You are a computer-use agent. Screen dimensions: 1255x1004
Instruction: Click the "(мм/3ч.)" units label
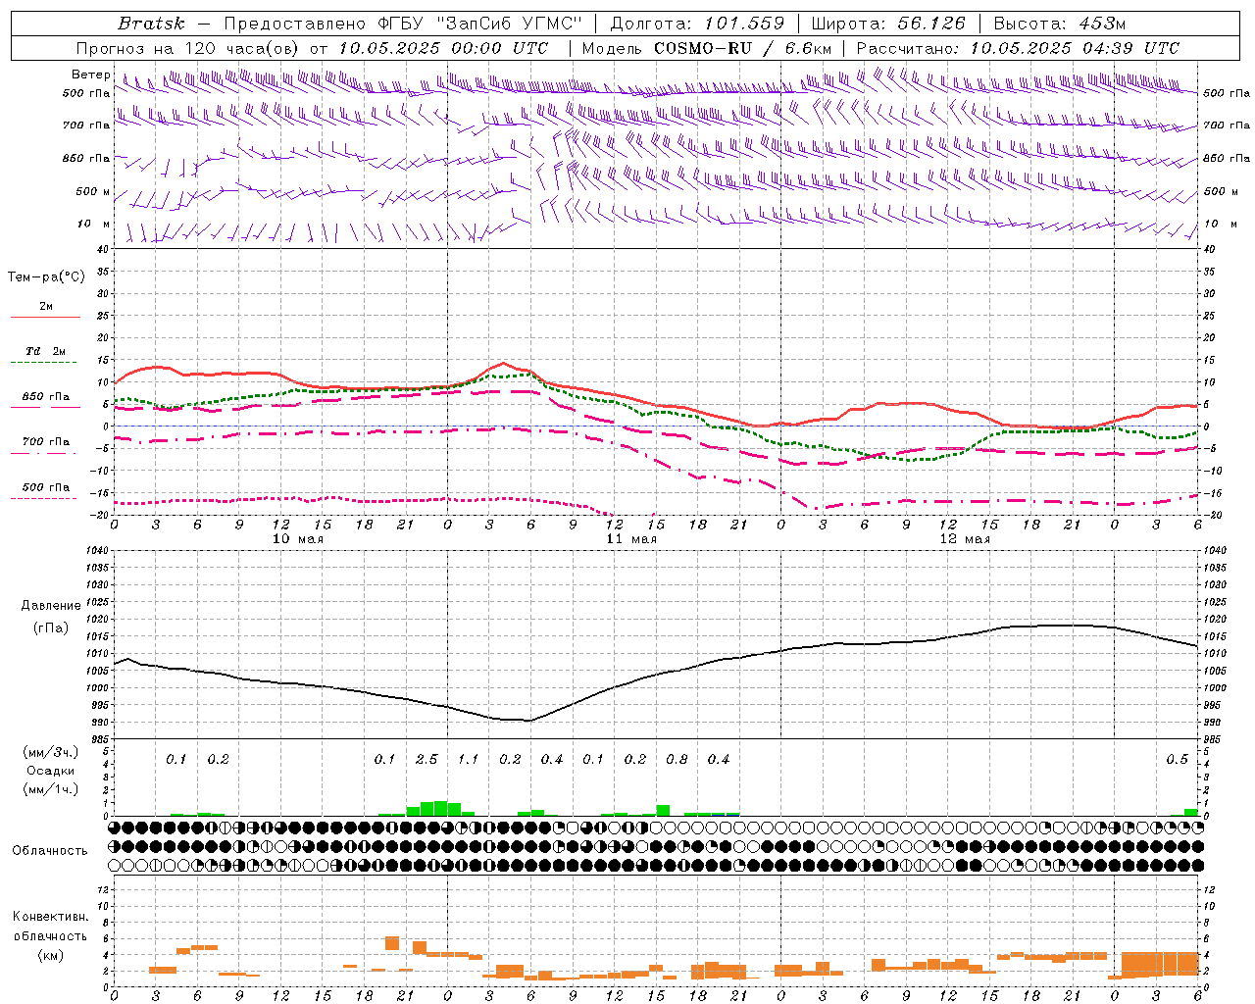50,752
